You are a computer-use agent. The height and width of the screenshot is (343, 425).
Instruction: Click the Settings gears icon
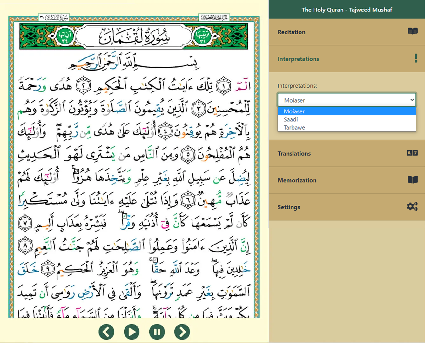coord(412,206)
